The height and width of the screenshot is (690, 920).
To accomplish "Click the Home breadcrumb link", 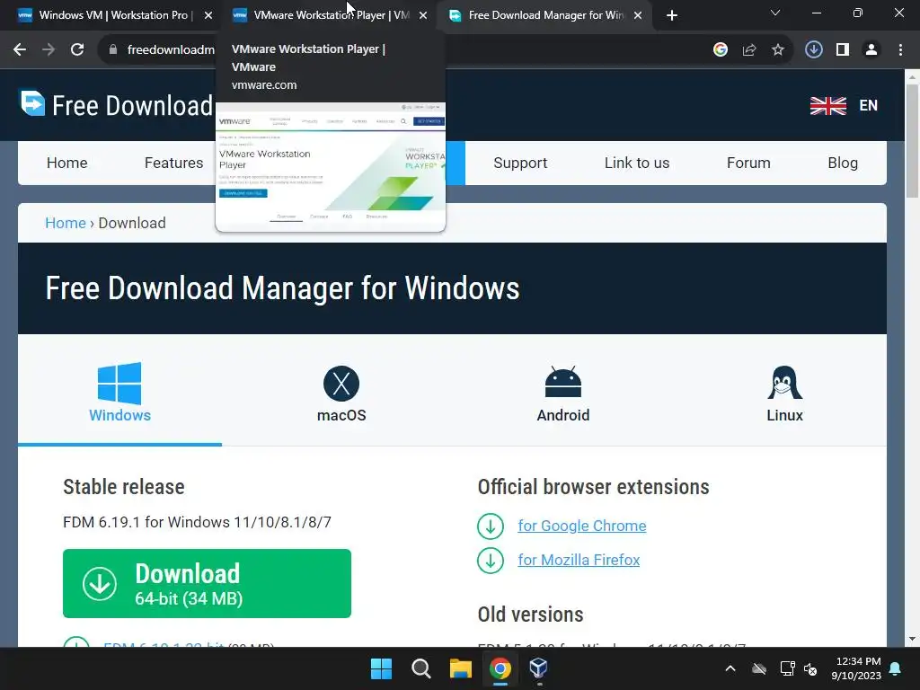I will [66, 223].
